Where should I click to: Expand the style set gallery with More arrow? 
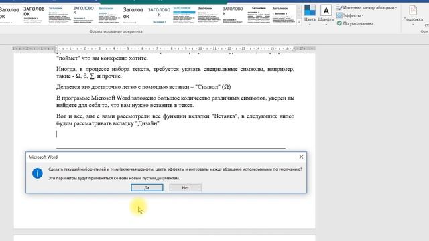(x=299, y=21)
